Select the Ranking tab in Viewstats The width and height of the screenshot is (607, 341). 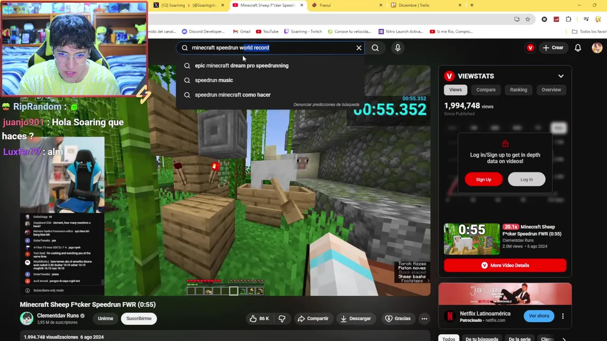pos(518,90)
